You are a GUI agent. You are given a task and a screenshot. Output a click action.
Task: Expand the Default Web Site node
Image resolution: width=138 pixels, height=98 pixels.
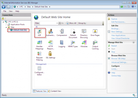(x=9, y=30)
